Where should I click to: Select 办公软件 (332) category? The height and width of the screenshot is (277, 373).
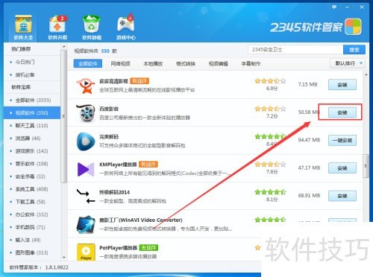click(32, 214)
